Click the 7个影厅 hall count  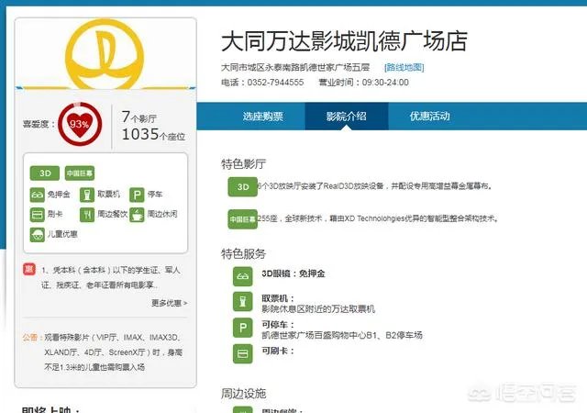[x=138, y=117]
